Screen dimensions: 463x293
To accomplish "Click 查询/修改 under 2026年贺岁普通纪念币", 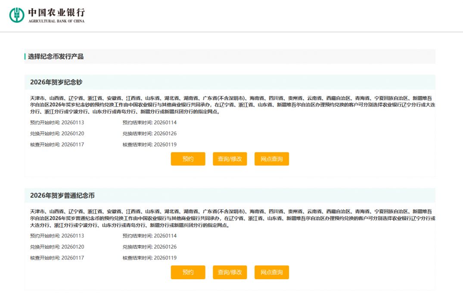I will point(230,272).
